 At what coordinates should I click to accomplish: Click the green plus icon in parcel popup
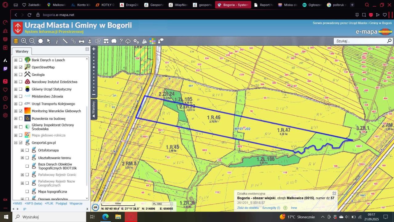285,208
